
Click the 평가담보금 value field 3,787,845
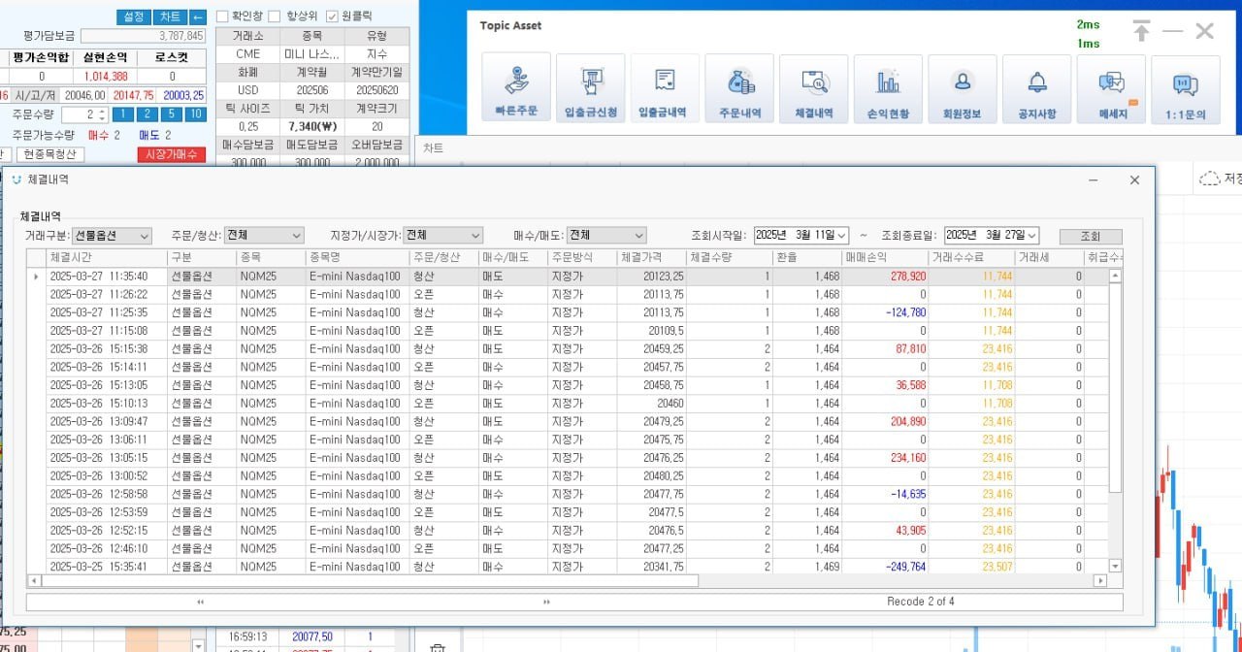point(142,36)
